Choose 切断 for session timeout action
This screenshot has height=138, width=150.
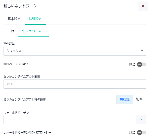(139, 99)
